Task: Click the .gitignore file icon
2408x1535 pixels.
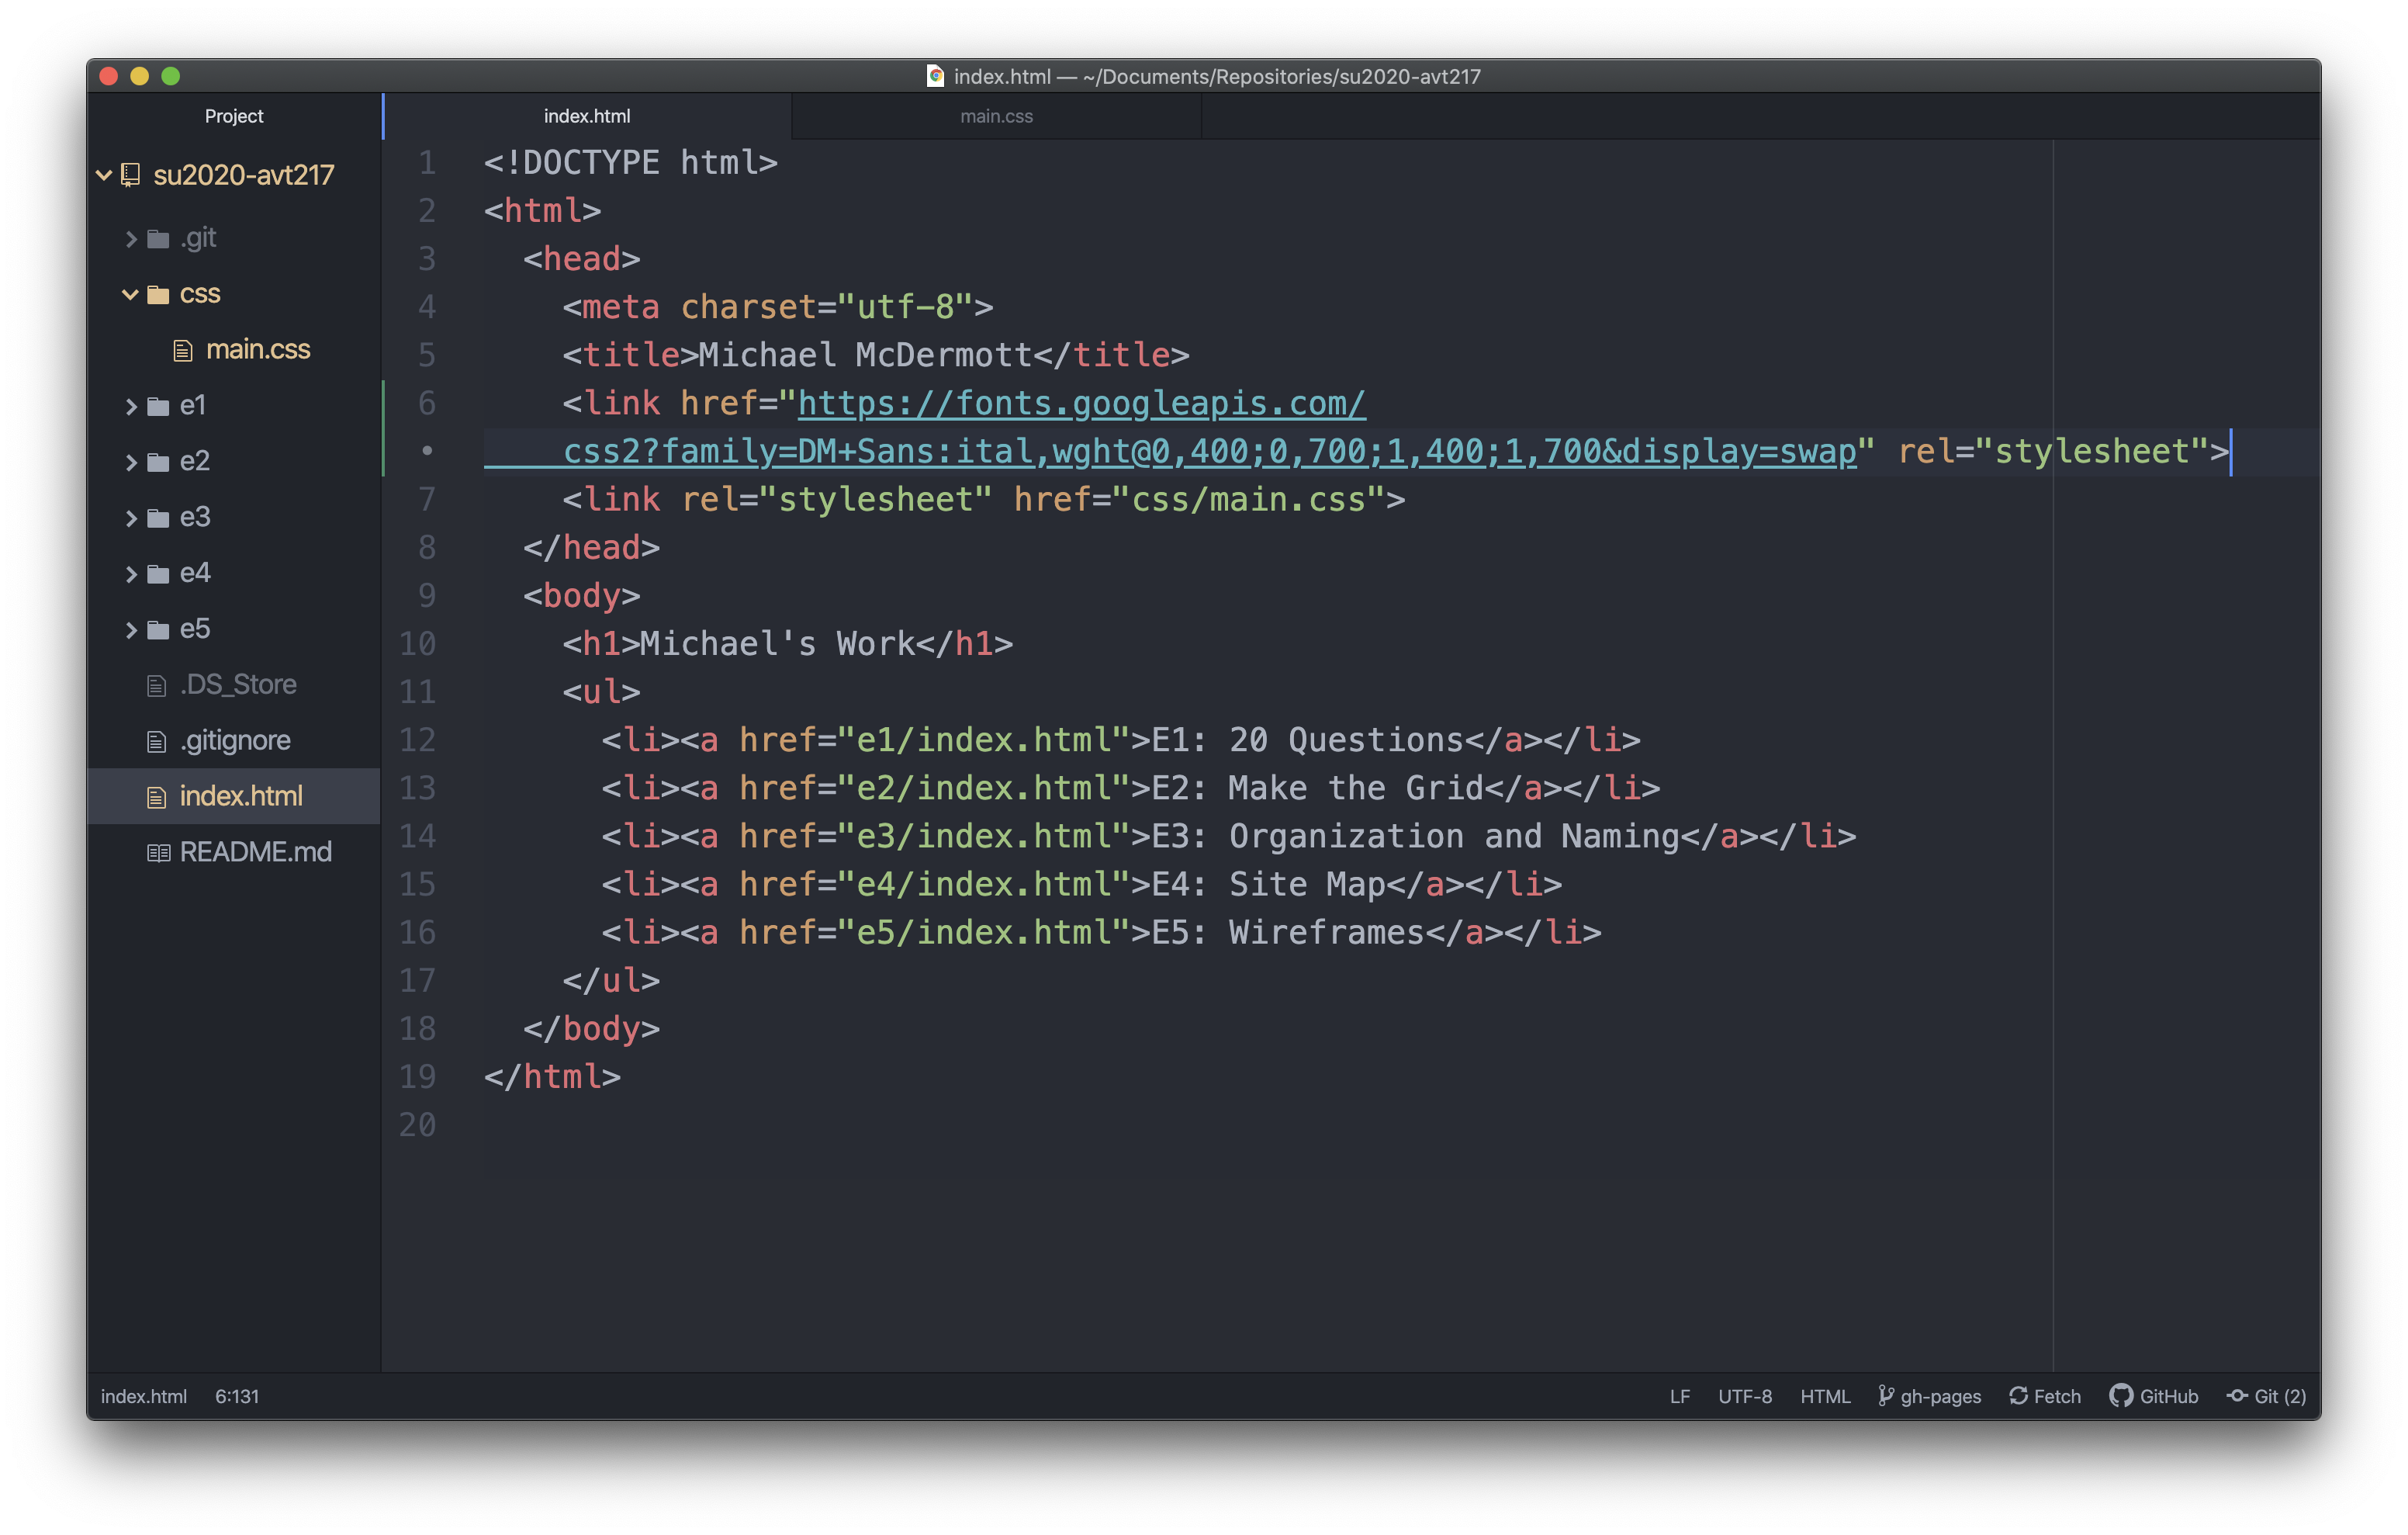Action: [157, 741]
